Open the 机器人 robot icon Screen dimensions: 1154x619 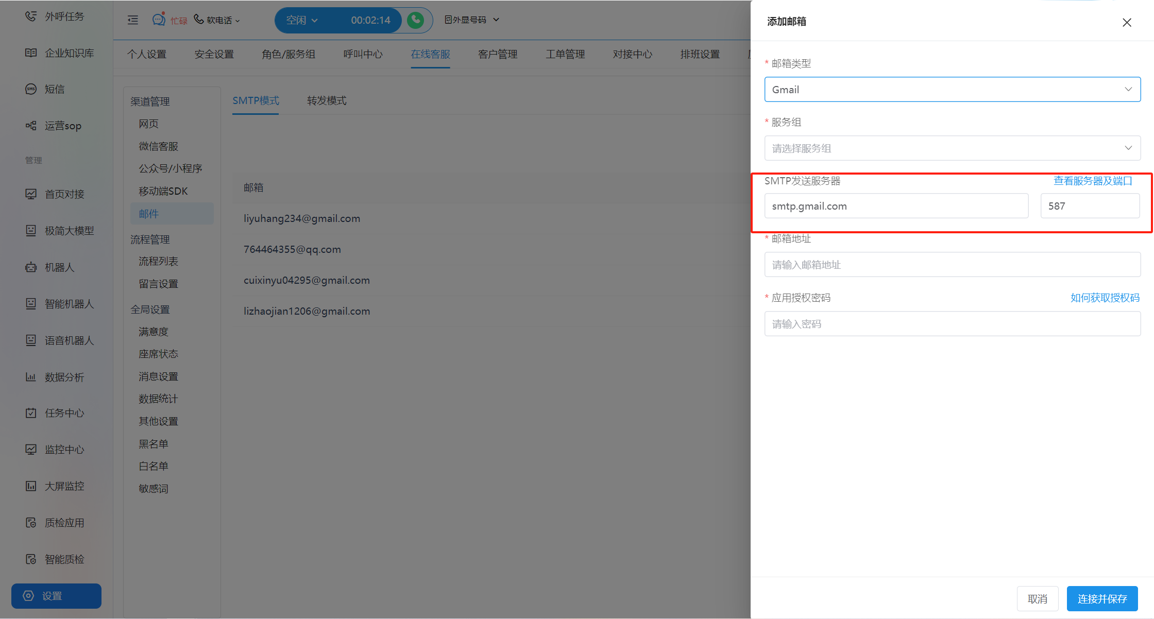point(31,267)
